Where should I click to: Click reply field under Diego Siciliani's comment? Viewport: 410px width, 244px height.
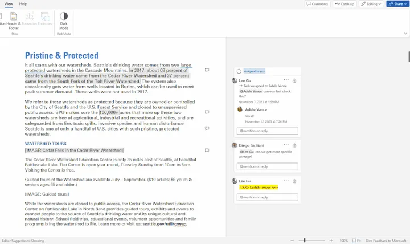267,166
